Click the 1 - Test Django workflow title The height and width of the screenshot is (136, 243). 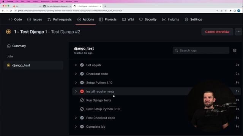tap(29, 32)
